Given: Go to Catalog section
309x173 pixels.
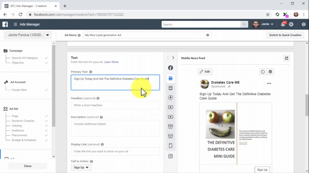Looking at the screenshot, I should pyautogui.click(x=17, y=126).
